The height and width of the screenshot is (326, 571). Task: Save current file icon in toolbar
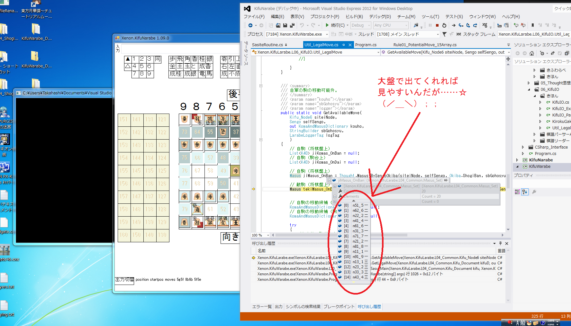pos(285,25)
